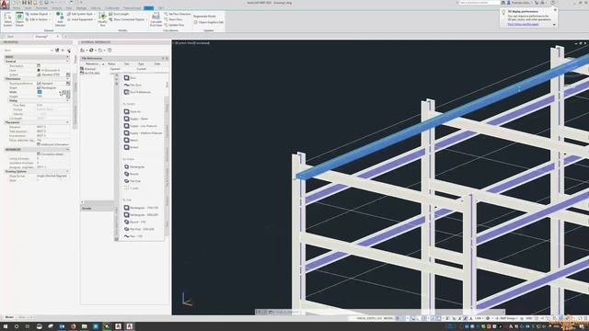Click the Elevation value in Placement
Viewport: 589px width, 331px height.
52,127
